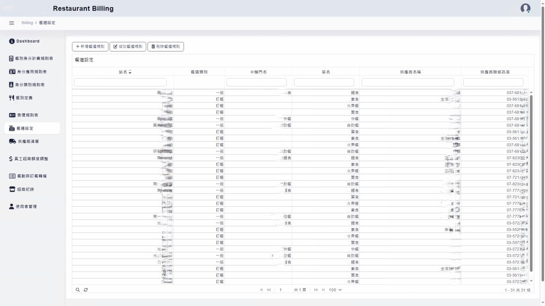Image resolution: width=545 pixels, height=306 pixels.
Task: Open 員工超商額度調整 with the dollar icon
Action: (x=31, y=159)
